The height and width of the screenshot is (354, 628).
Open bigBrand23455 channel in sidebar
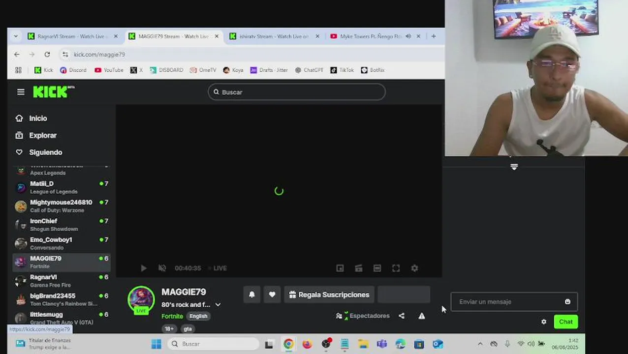click(62, 299)
